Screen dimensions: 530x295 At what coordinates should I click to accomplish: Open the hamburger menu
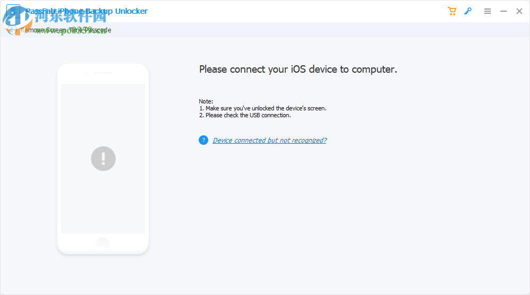(488, 11)
